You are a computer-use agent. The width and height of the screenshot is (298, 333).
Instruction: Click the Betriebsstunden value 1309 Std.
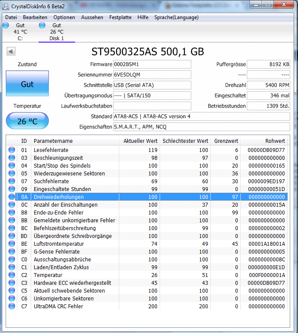coord(269,106)
